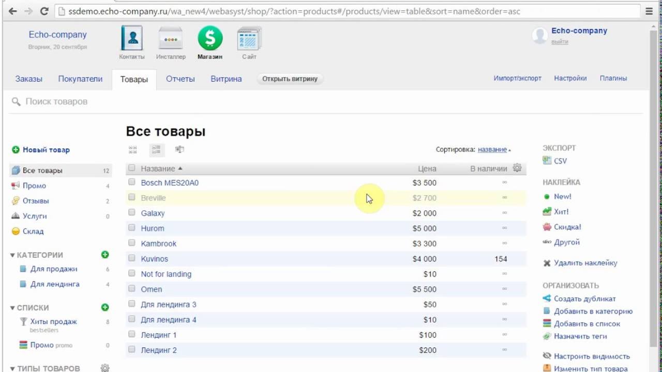Image resolution: width=662 pixels, height=372 pixels.
Task: Toggle the select-all header checkbox
Action: tap(132, 168)
